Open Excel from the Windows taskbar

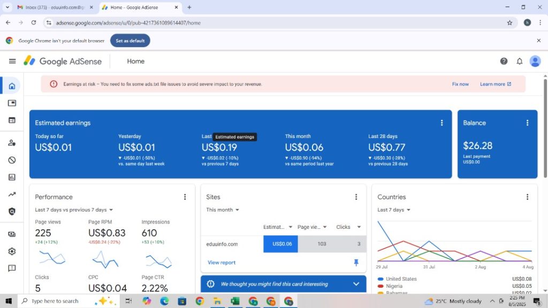click(x=235, y=301)
